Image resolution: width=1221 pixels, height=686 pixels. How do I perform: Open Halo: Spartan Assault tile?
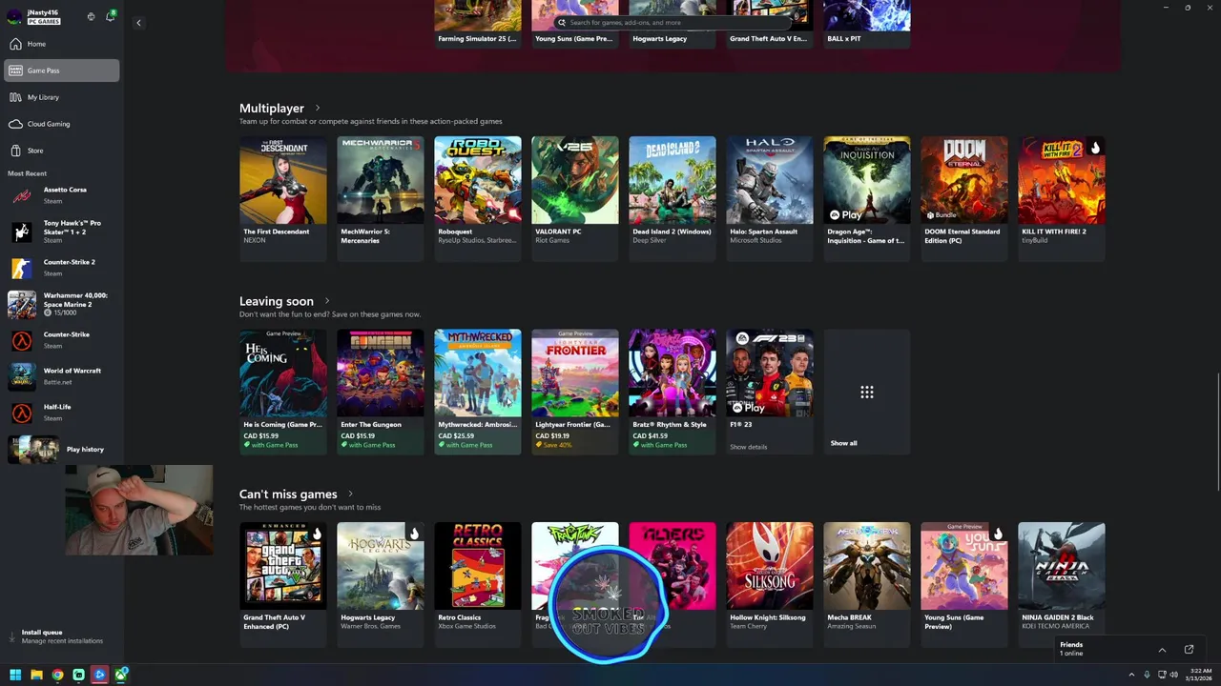click(x=769, y=198)
